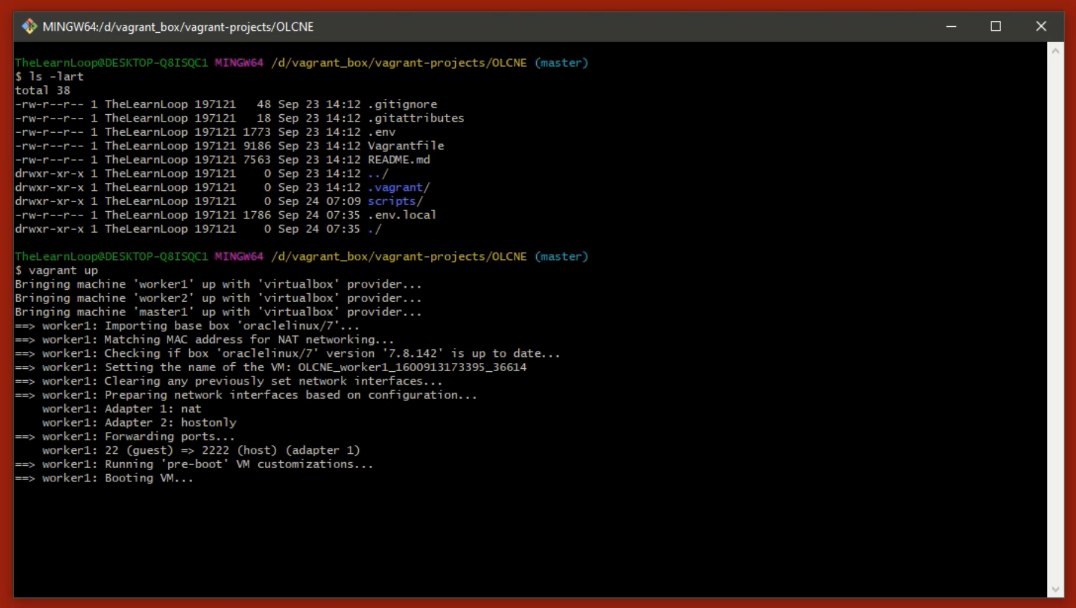Click the VM name 'OLCNE_worker1_1600913173395_36614'
1076x608 pixels.
click(412, 367)
